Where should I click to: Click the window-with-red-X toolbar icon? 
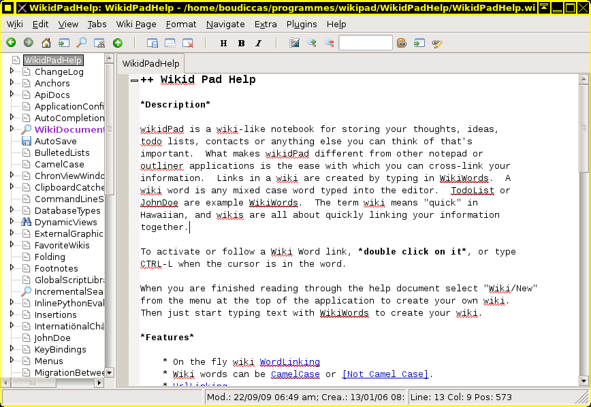coord(188,43)
